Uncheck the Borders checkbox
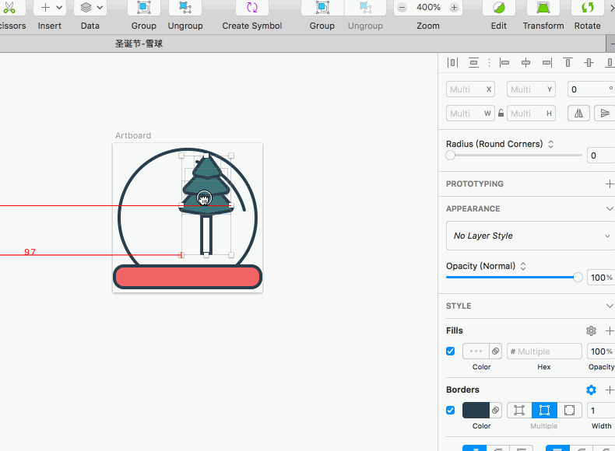Viewport: 615px width, 451px height. 450,410
